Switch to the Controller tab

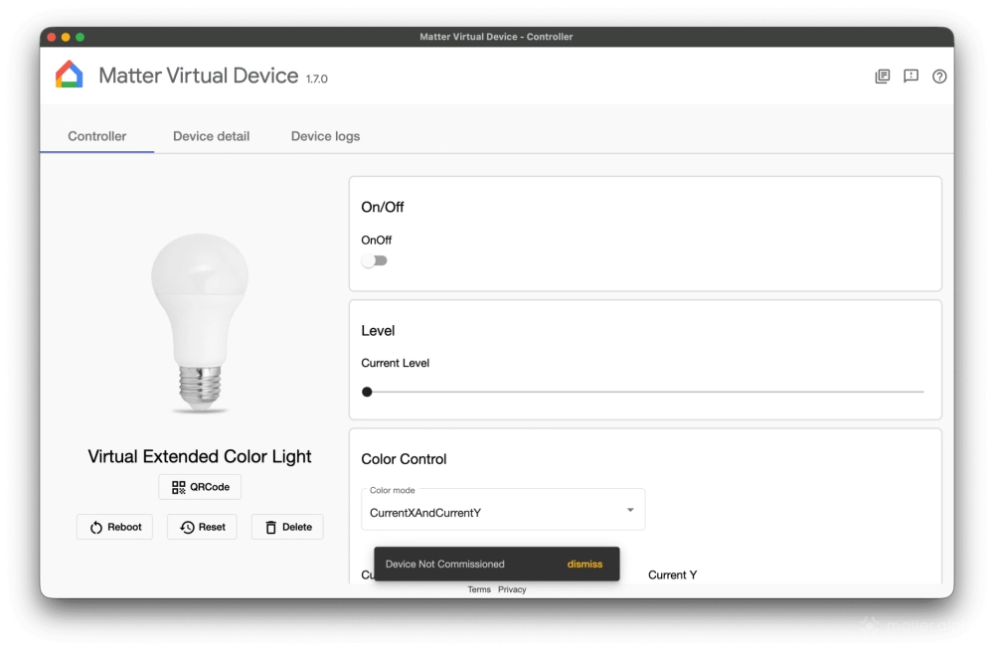pyautogui.click(x=97, y=136)
